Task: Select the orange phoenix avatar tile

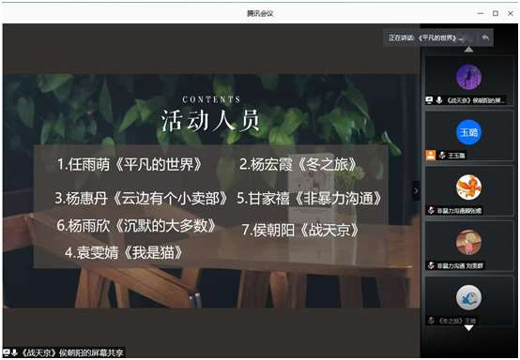Action: 468,187
